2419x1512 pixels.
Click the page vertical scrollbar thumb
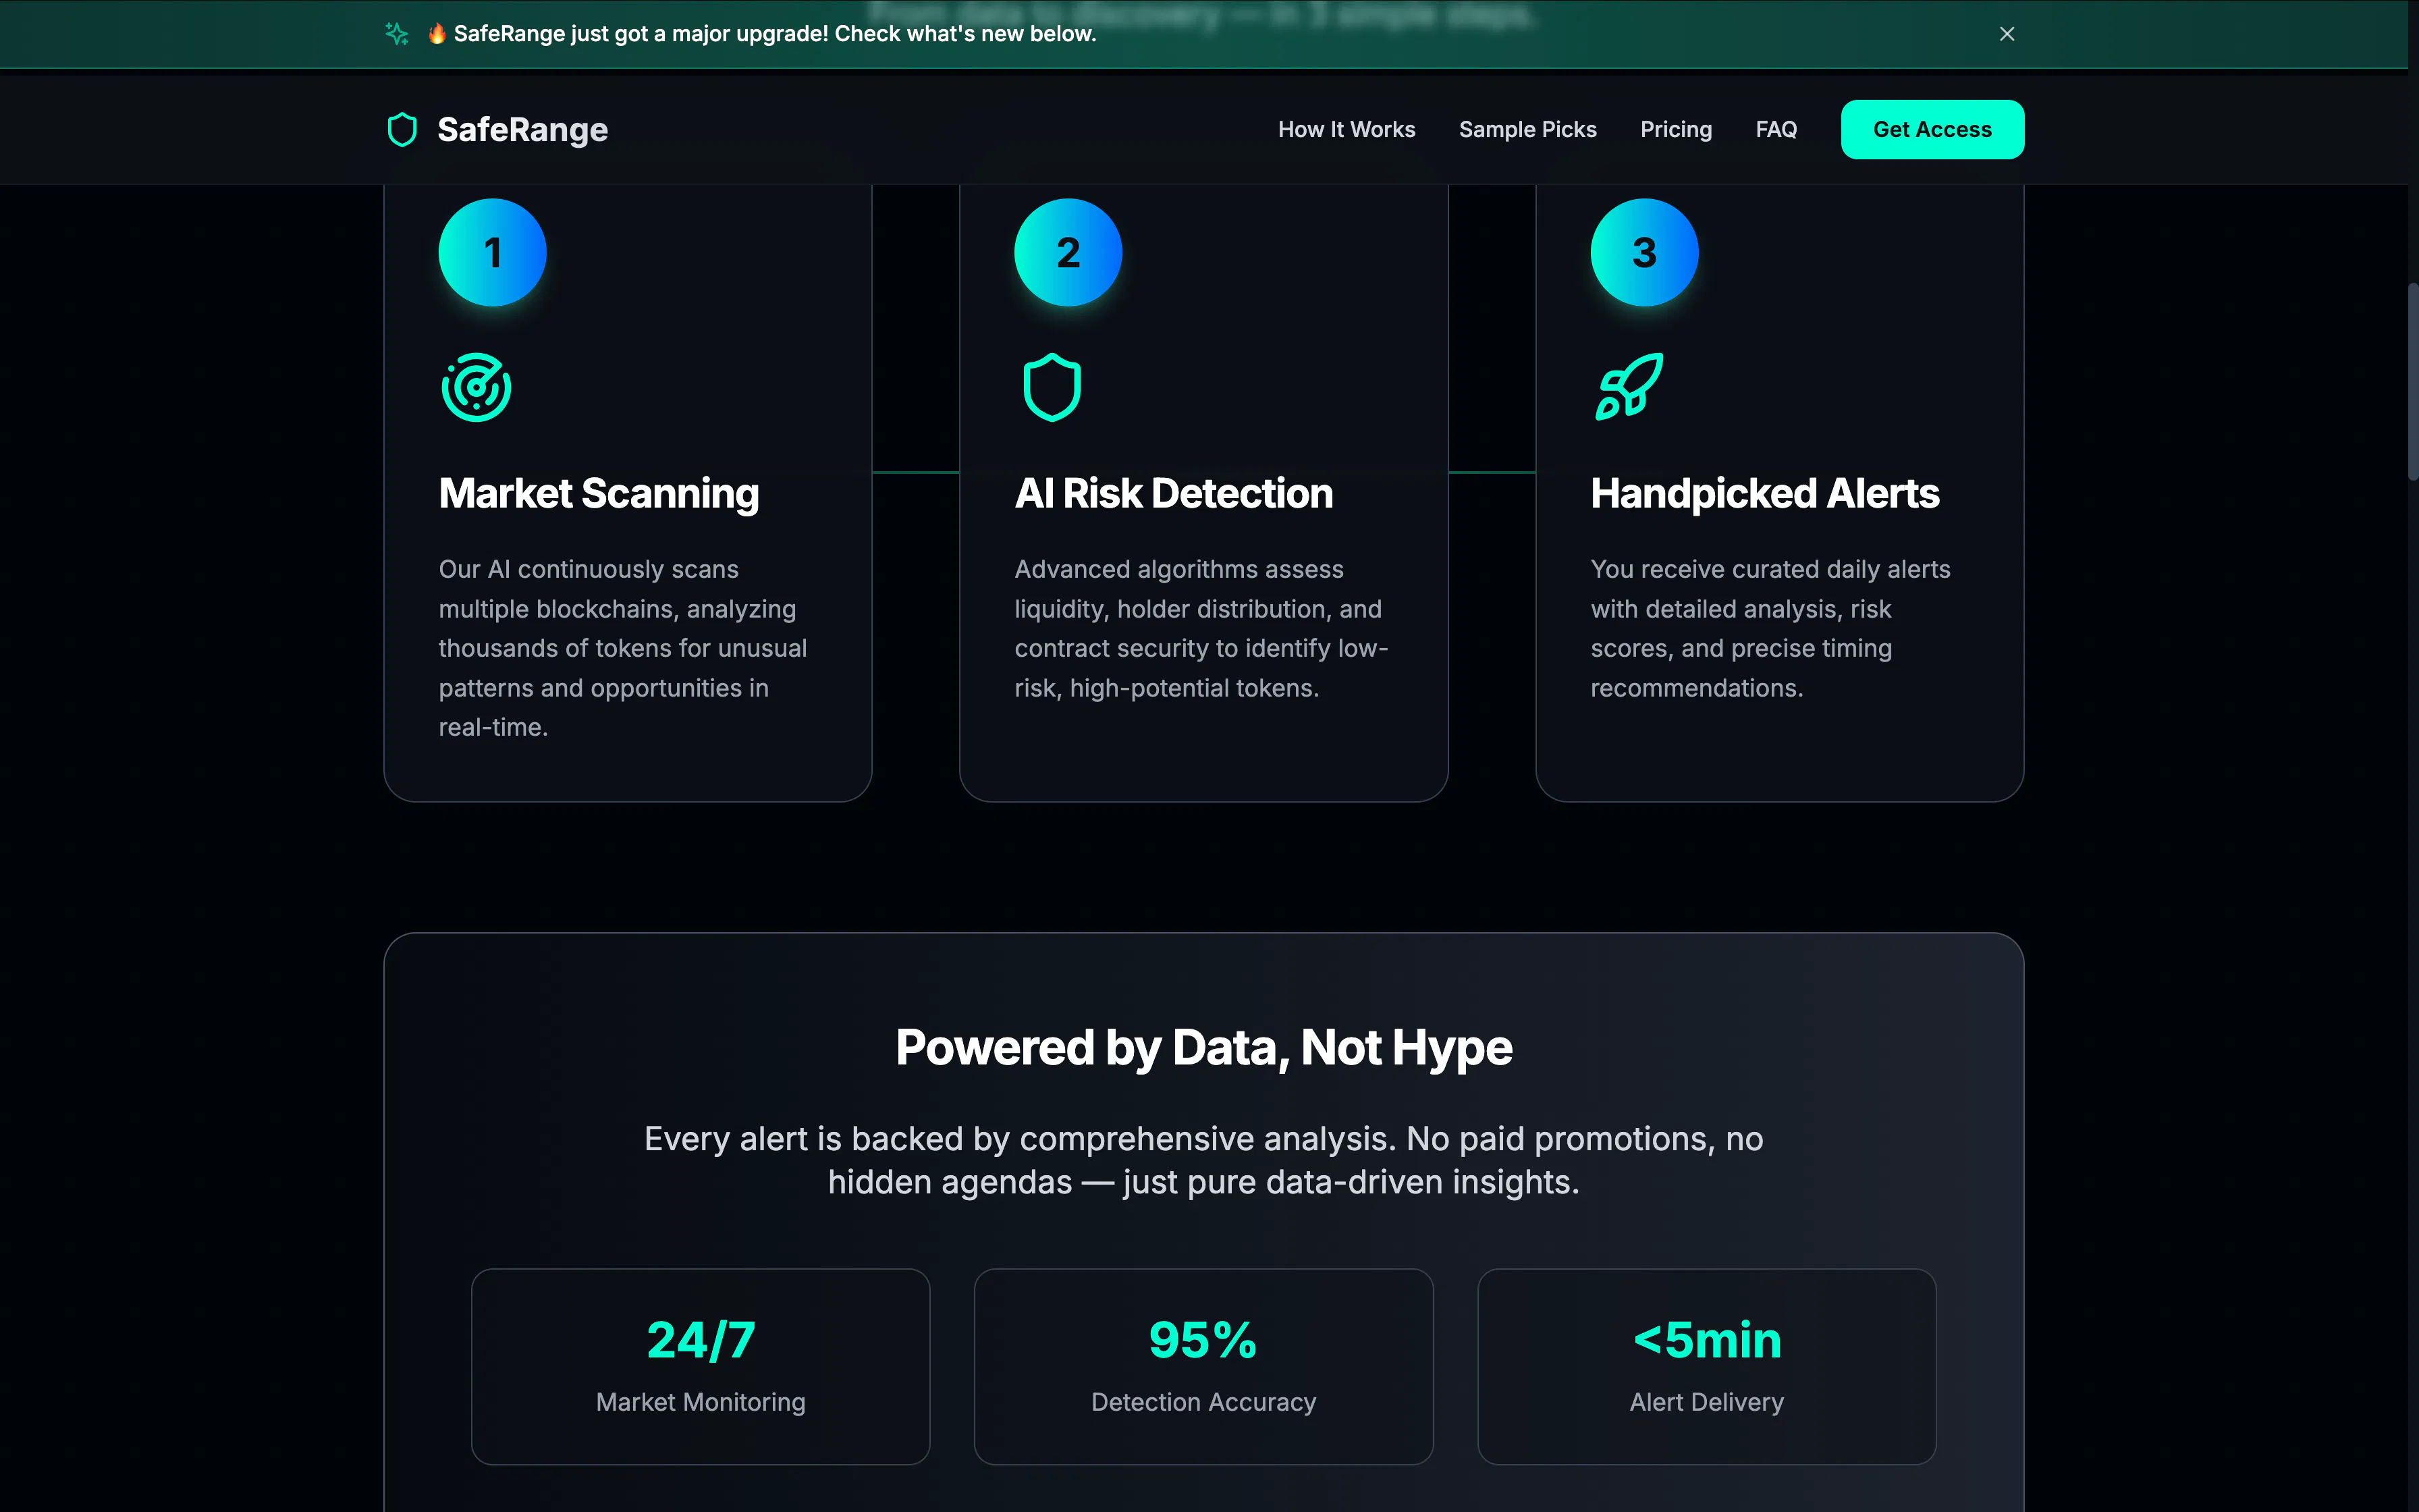[2412, 382]
